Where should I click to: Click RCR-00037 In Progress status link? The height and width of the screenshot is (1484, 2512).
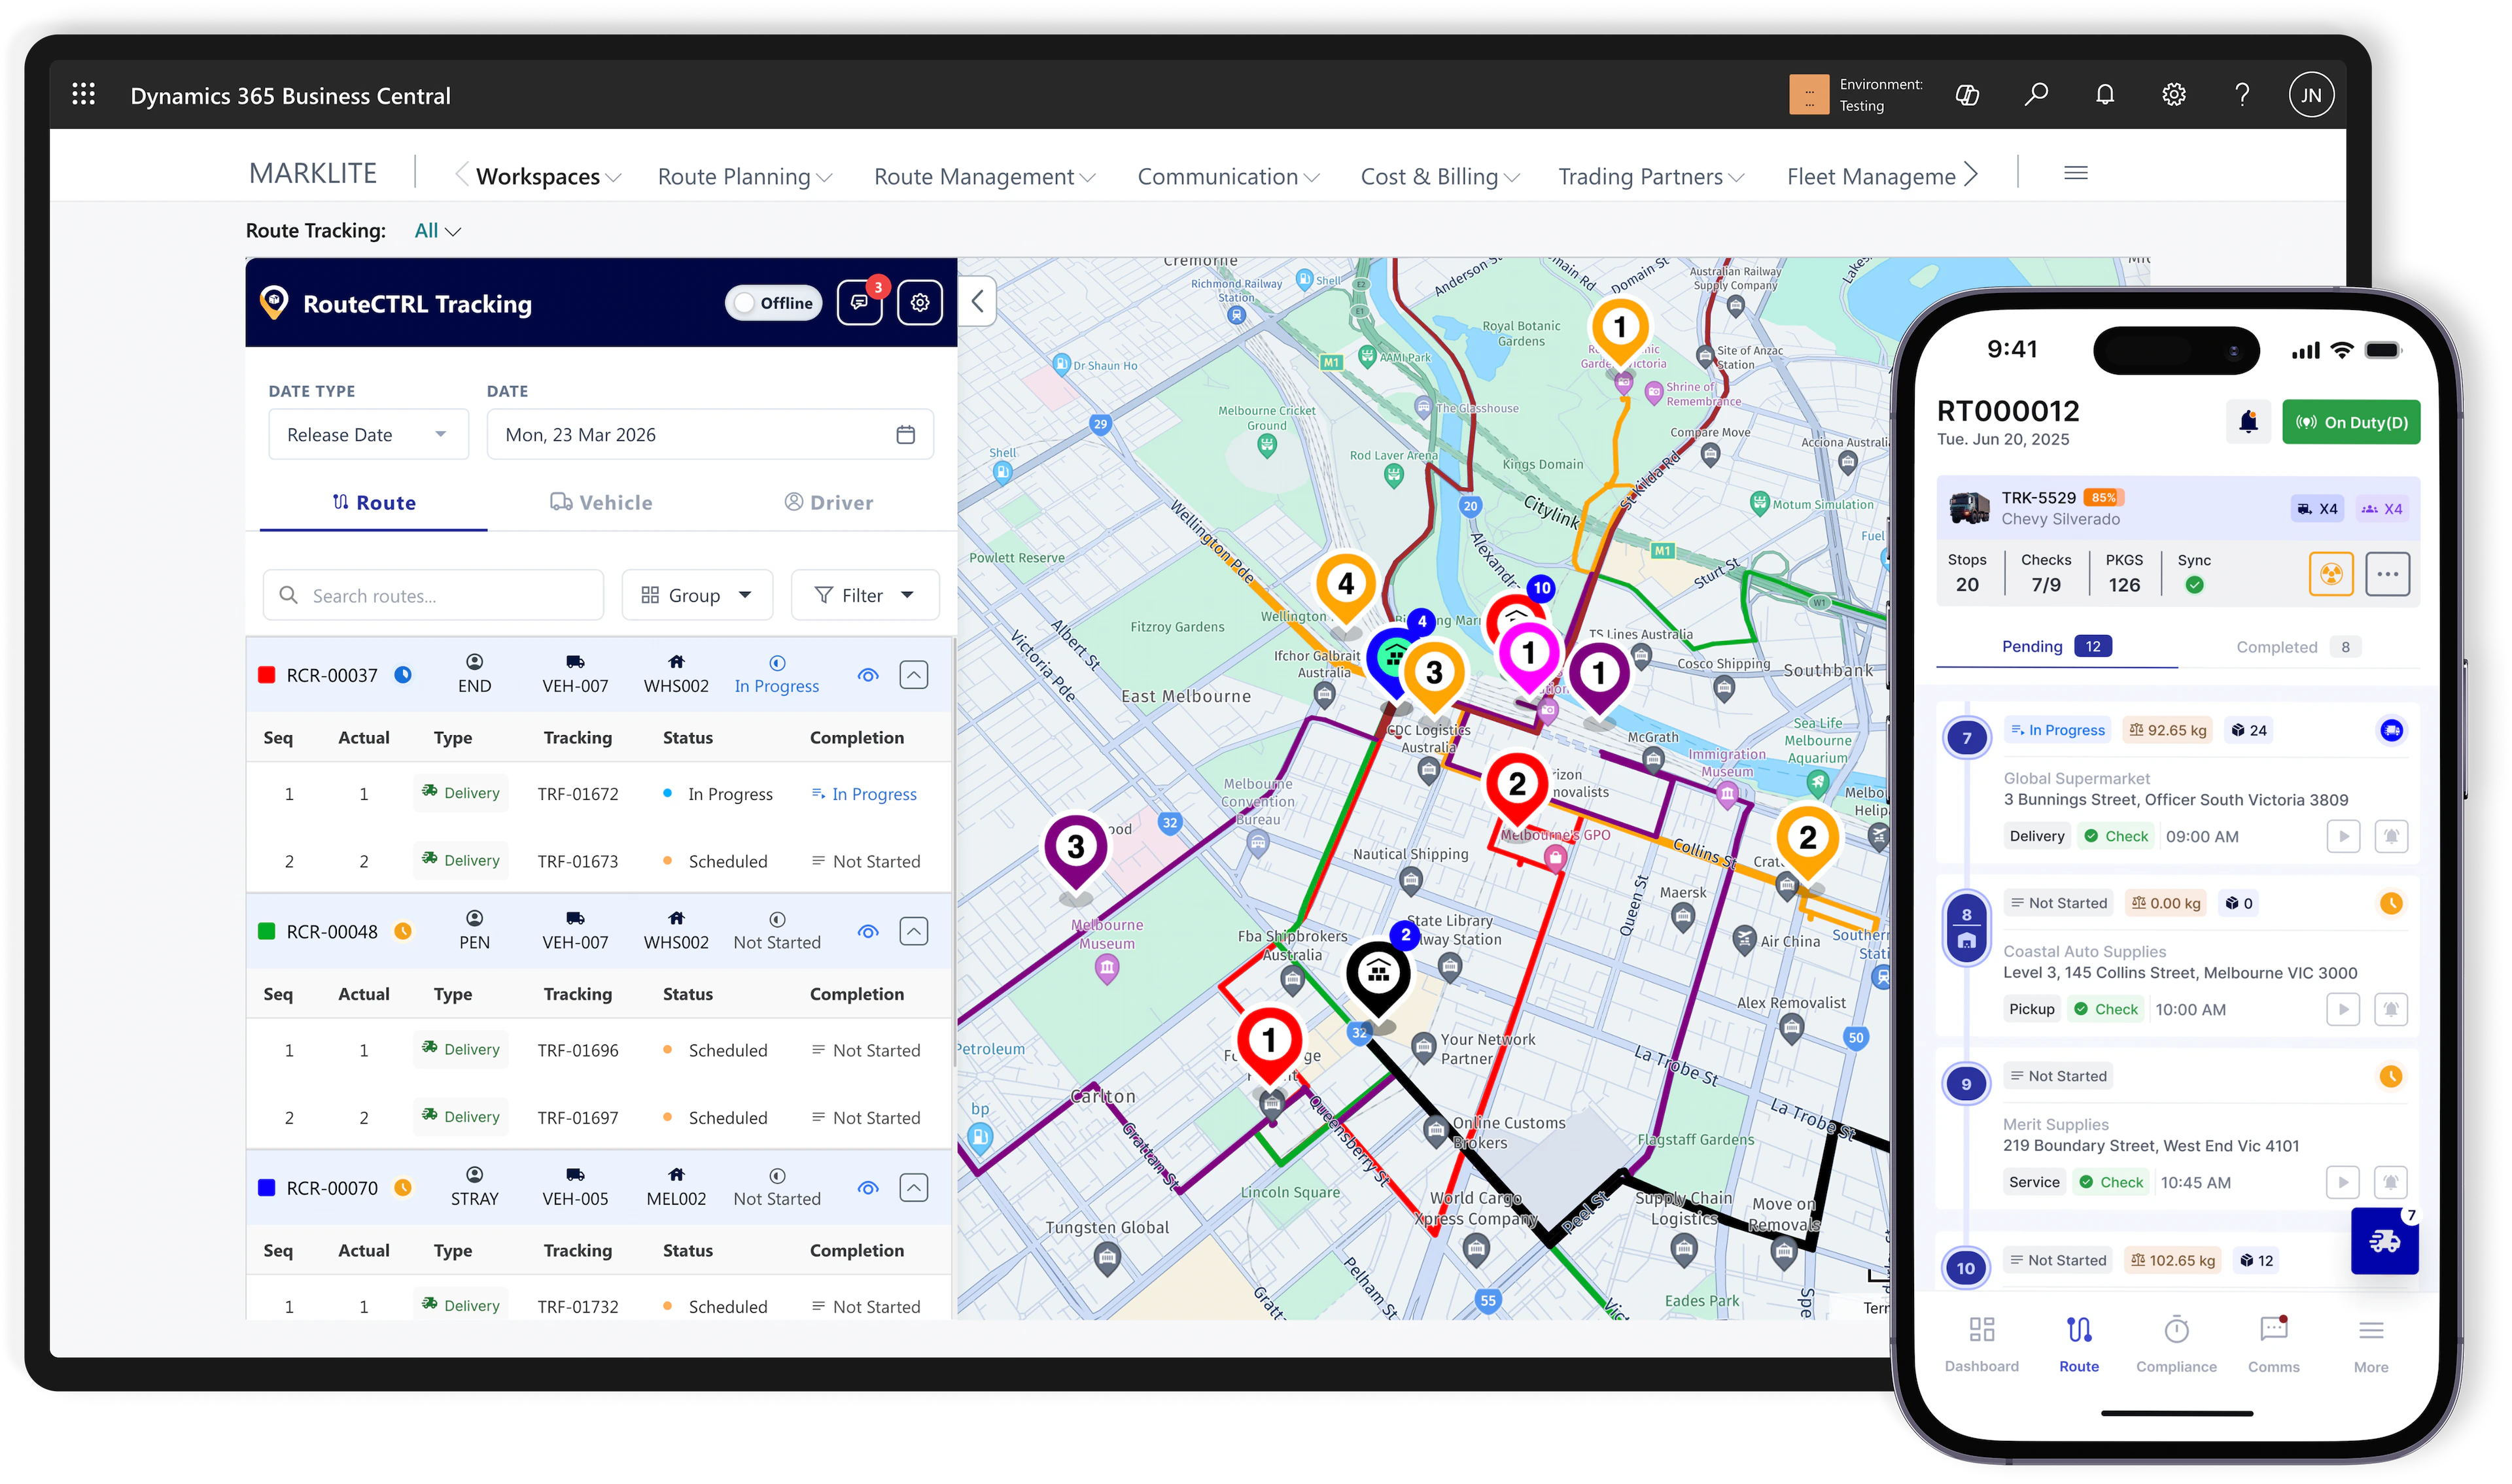tap(776, 676)
